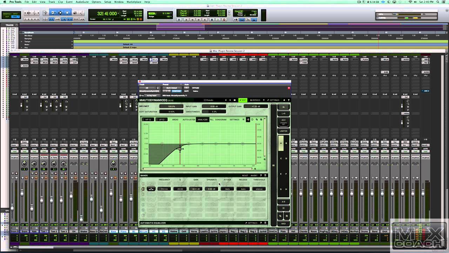The height and width of the screenshot is (253, 449).
Task: Click the transport Play button
Action: tap(218, 20)
